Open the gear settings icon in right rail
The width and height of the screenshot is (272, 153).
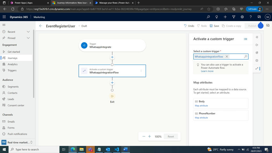click(x=257, y=60)
